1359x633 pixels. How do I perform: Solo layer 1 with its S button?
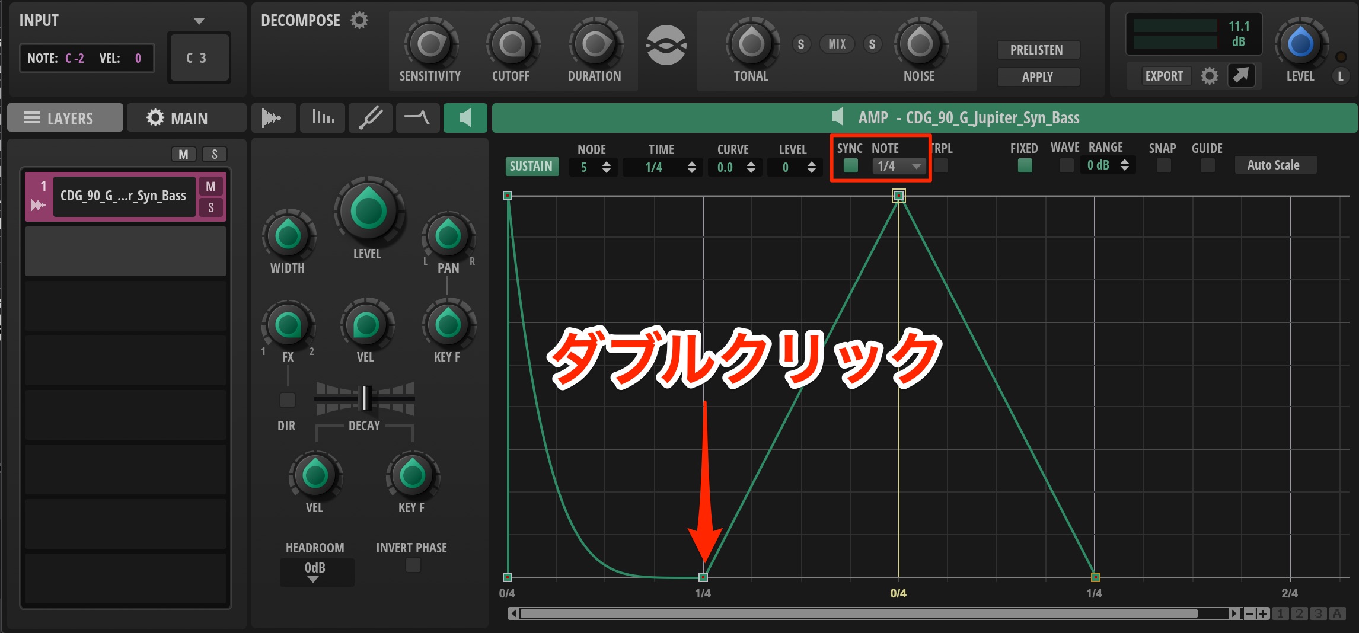pos(210,207)
